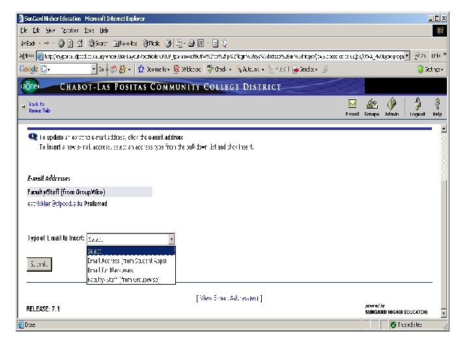Click the Back to Home Tab link

(x=39, y=107)
